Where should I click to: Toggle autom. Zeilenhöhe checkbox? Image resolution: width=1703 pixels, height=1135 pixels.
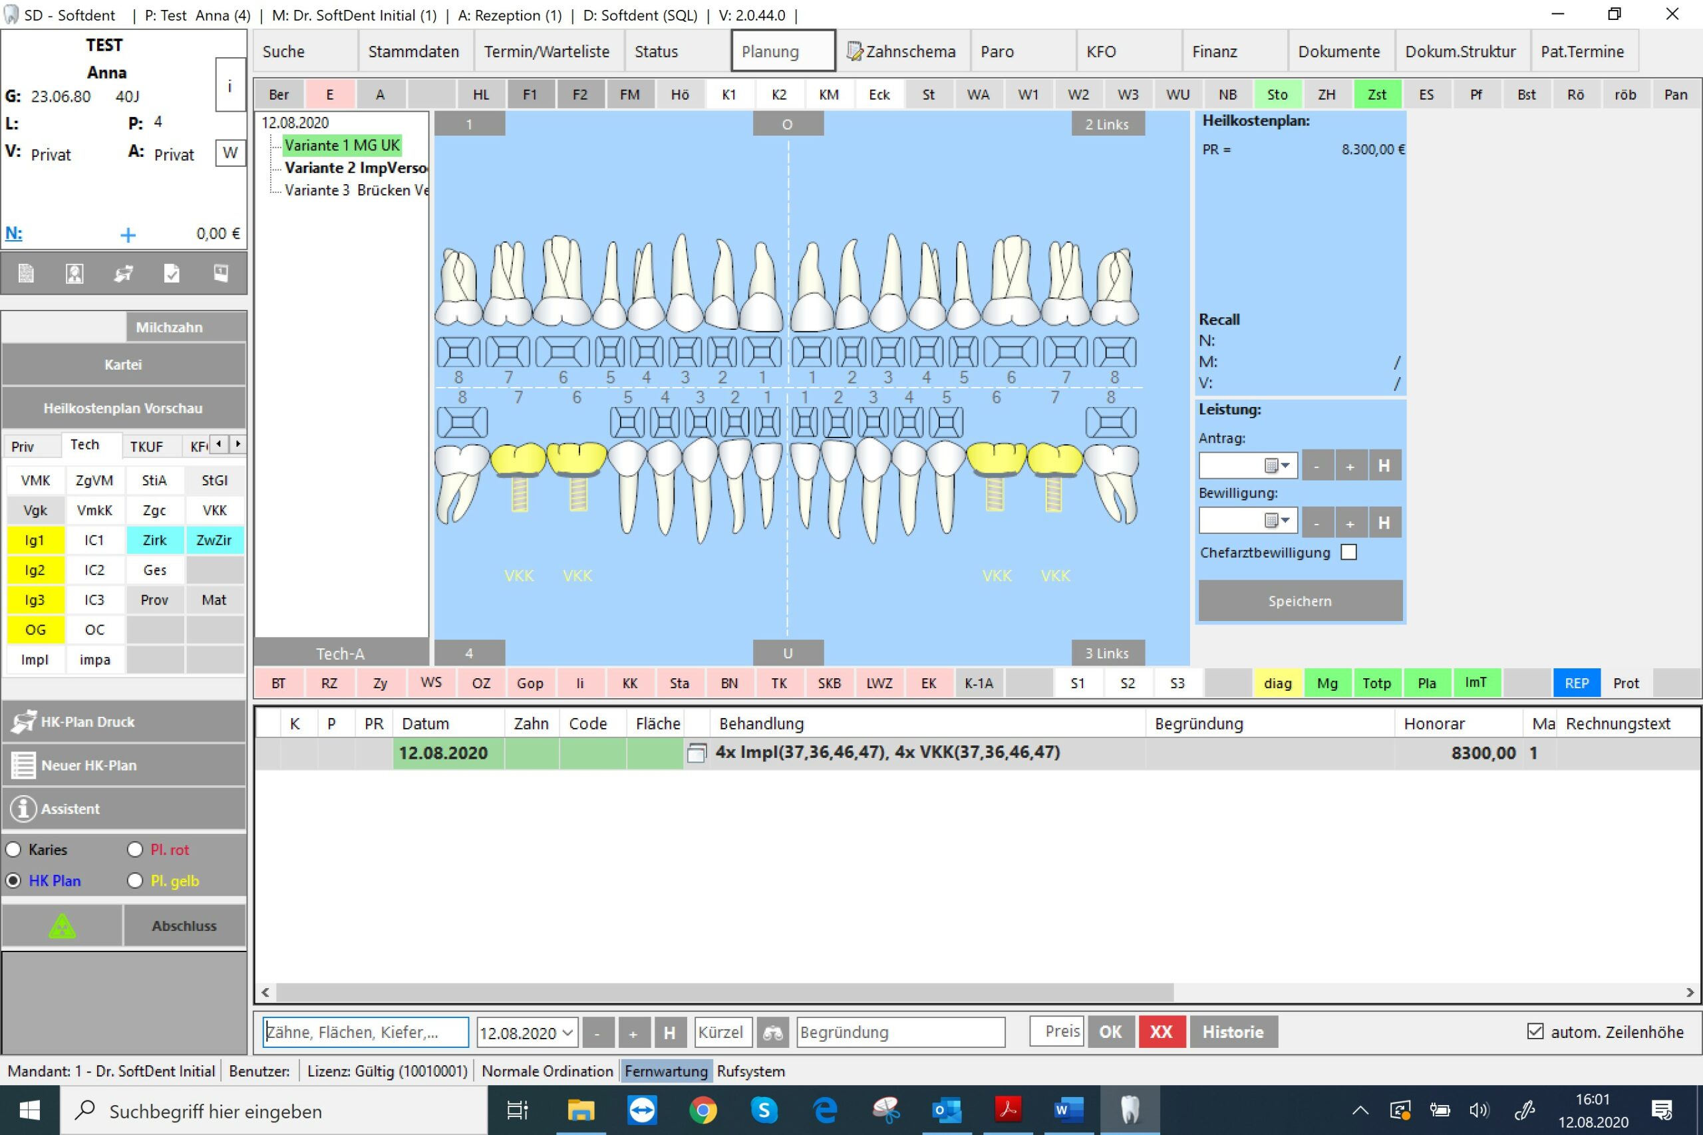click(x=1534, y=1031)
